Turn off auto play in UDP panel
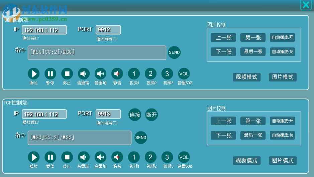314x177 pixels. (x=282, y=52)
